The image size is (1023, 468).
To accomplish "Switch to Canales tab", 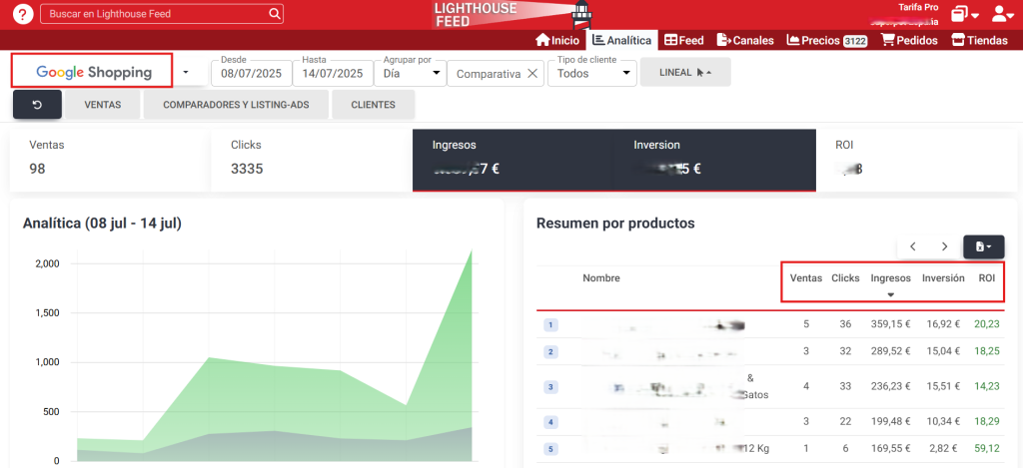I will pos(745,40).
